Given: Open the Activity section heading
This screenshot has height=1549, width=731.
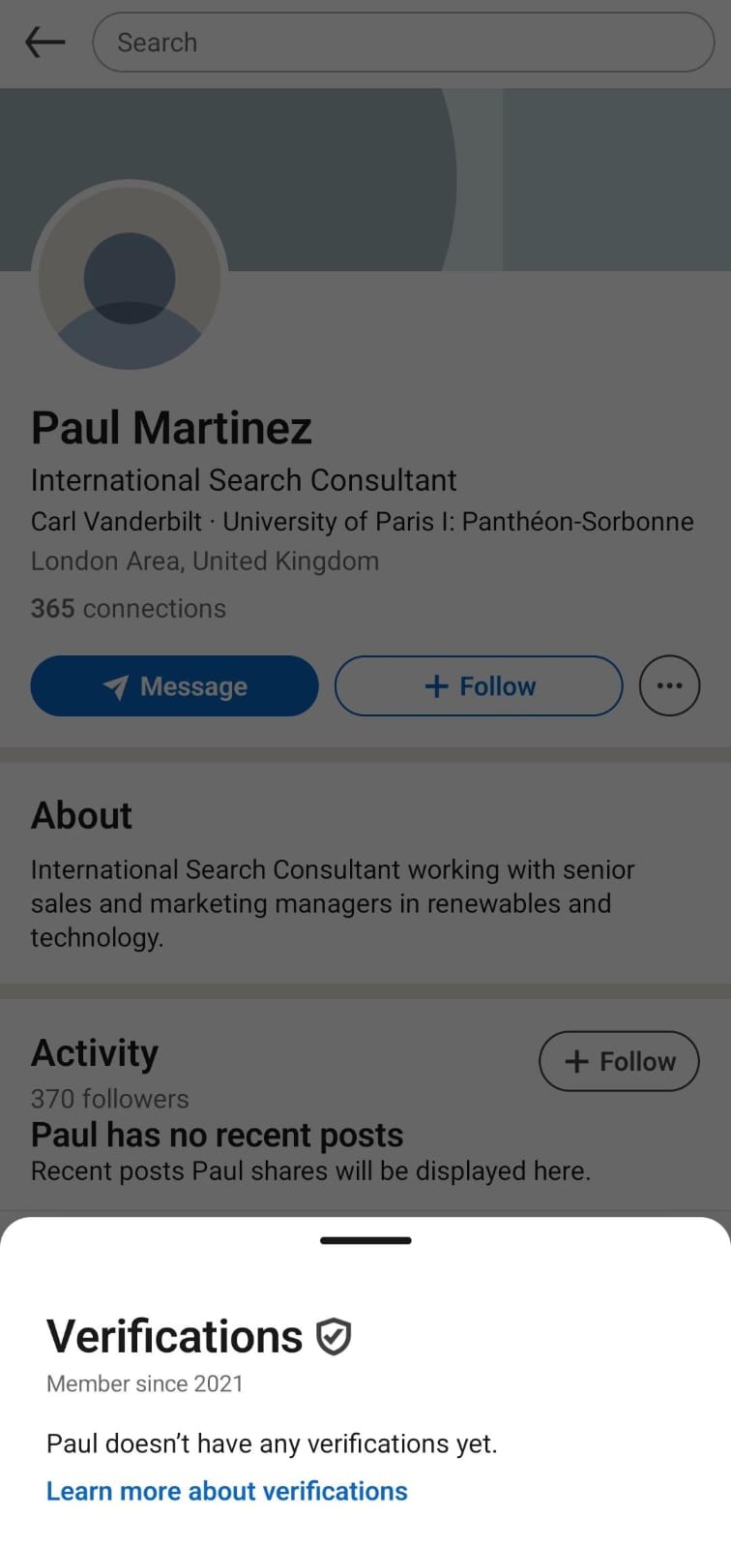Looking at the screenshot, I should click(95, 1052).
